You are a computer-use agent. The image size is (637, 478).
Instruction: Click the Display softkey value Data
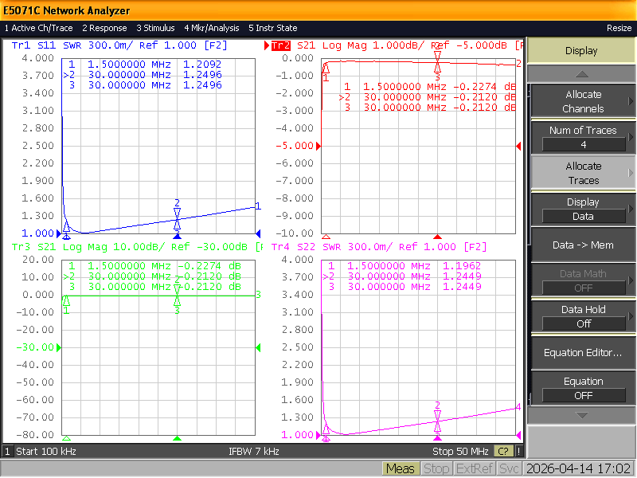(x=584, y=216)
